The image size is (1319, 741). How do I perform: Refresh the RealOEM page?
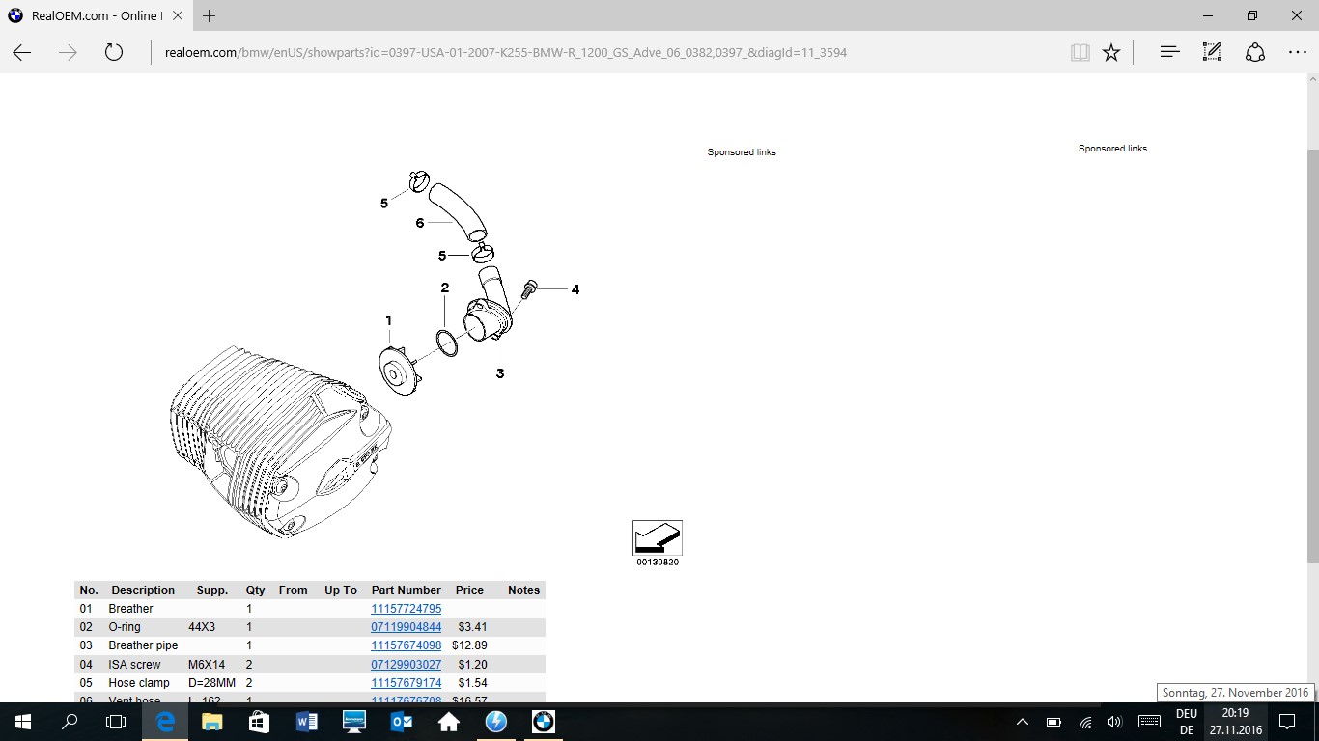[x=114, y=52]
